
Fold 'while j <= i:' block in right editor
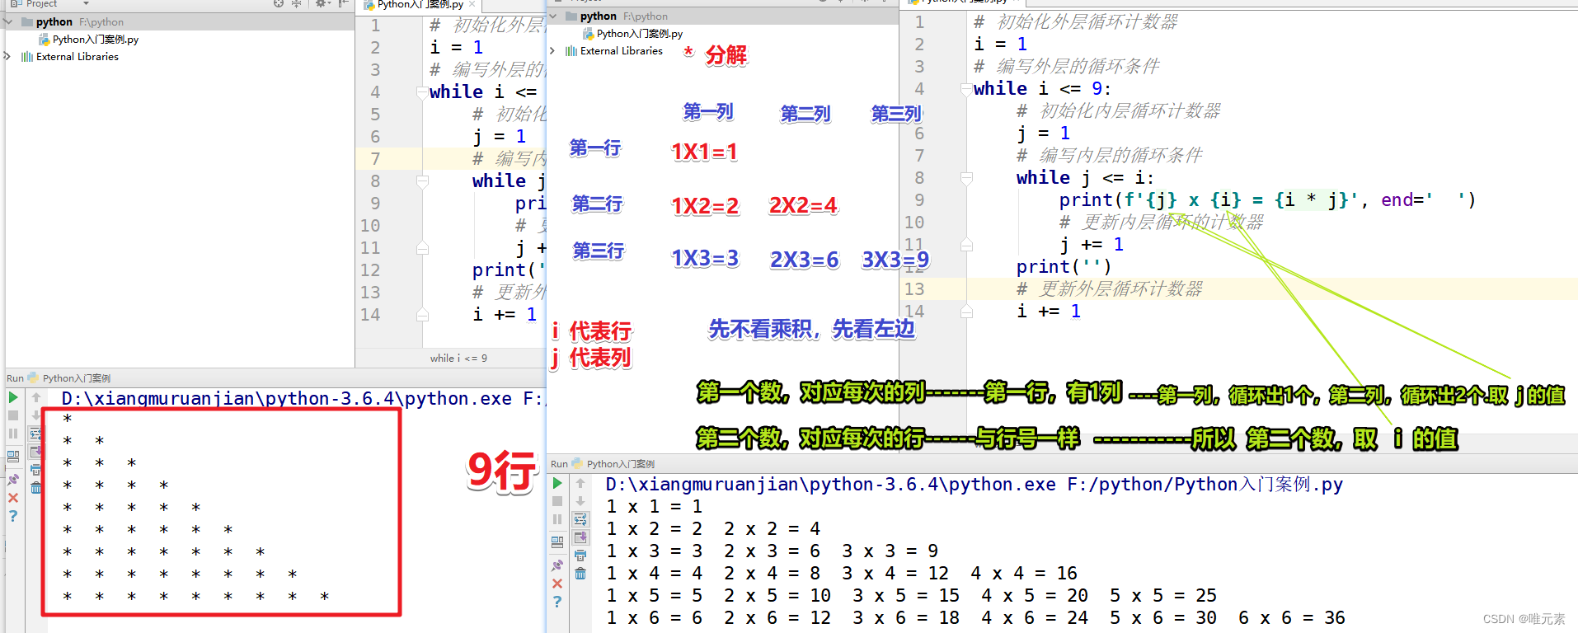coord(966,177)
